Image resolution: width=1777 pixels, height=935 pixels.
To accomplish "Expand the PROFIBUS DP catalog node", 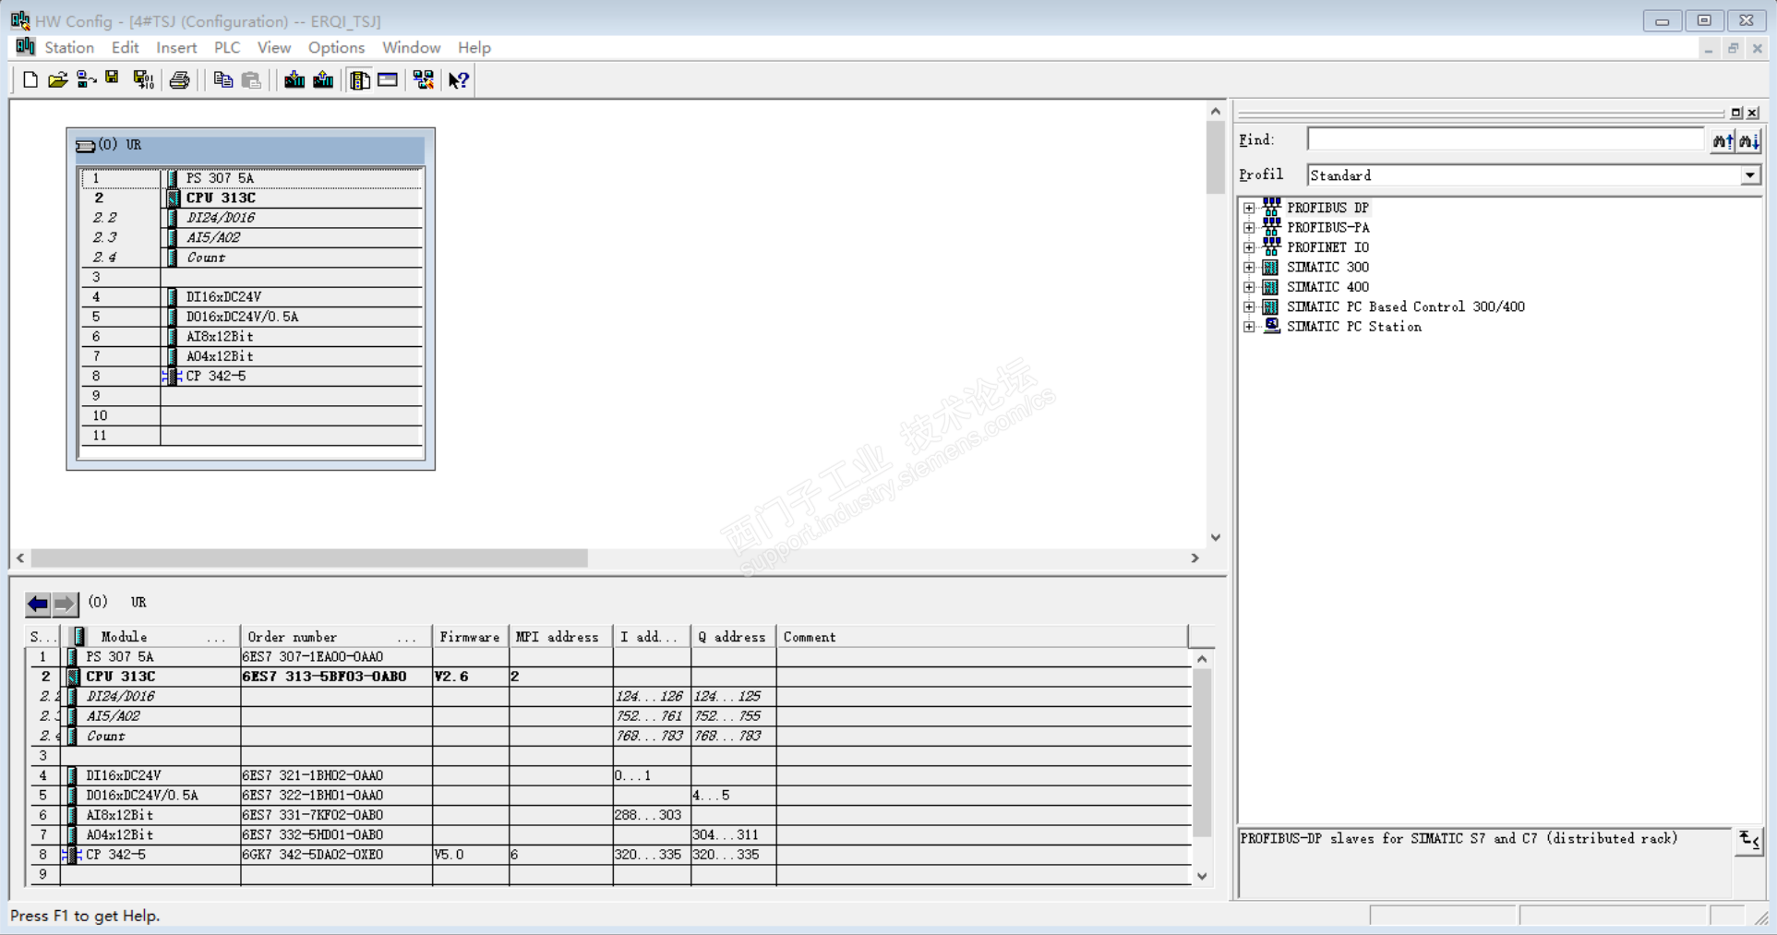I will pos(1249,208).
